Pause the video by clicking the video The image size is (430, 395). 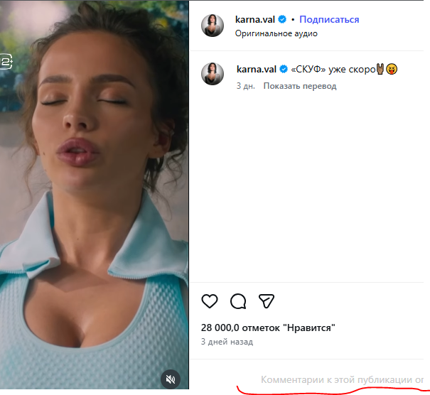[94, 213]
